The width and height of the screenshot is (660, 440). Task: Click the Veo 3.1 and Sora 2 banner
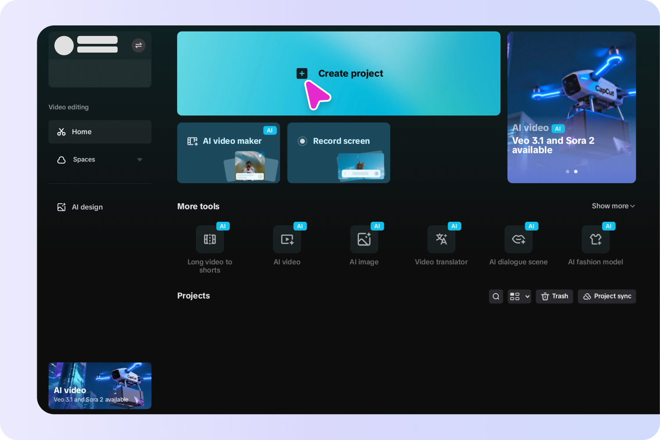coord(571,107)
